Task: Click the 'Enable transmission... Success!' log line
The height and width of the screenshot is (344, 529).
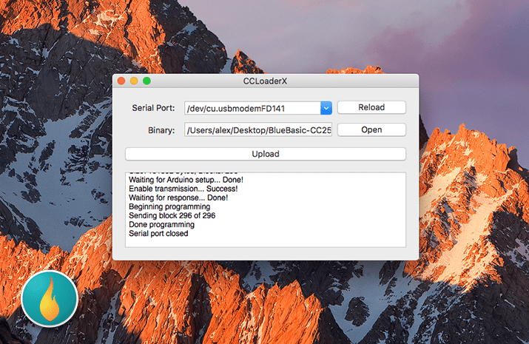Action: pyautogui.click(x=183, y=189)
